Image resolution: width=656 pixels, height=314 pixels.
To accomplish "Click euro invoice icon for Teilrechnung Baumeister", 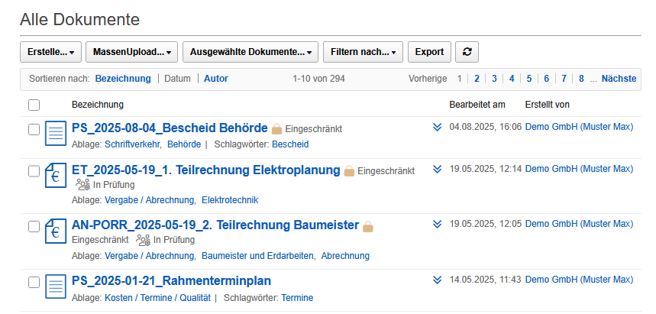I will 56,231.
